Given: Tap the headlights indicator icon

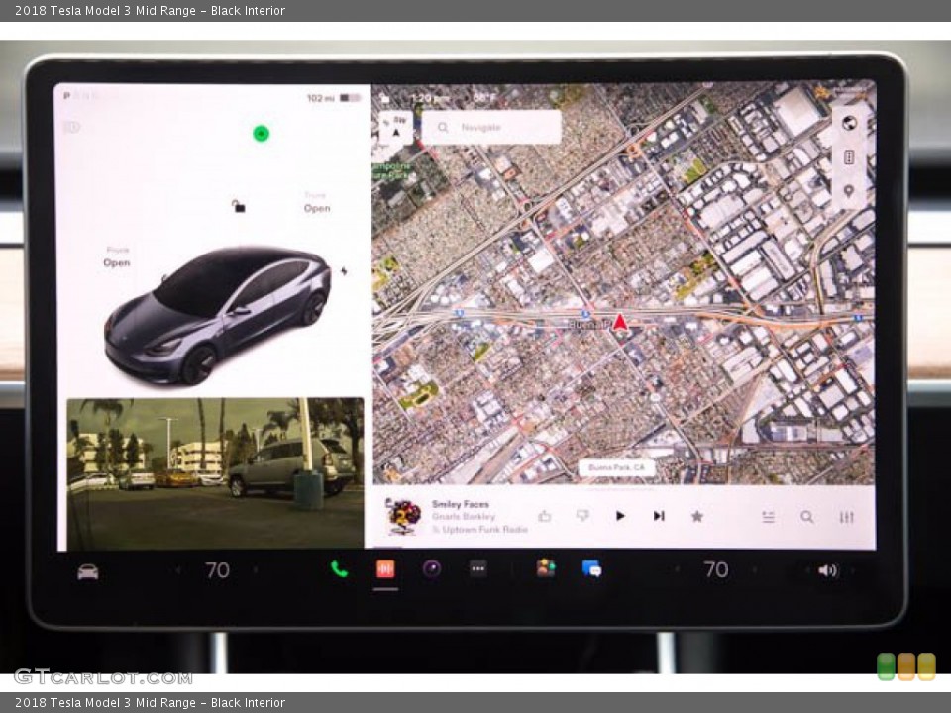Looking at the screenshot, I should (72, 127).
